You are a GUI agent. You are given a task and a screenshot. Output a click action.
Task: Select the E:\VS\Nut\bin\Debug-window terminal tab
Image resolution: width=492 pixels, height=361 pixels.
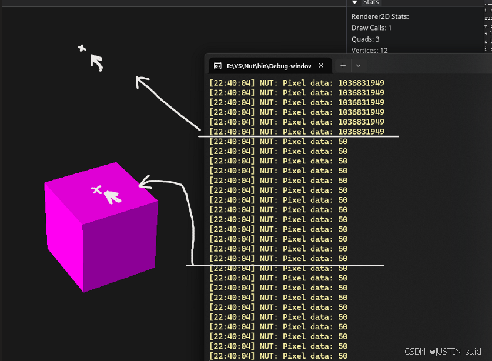pyautogui.click(x=268, y=66)
